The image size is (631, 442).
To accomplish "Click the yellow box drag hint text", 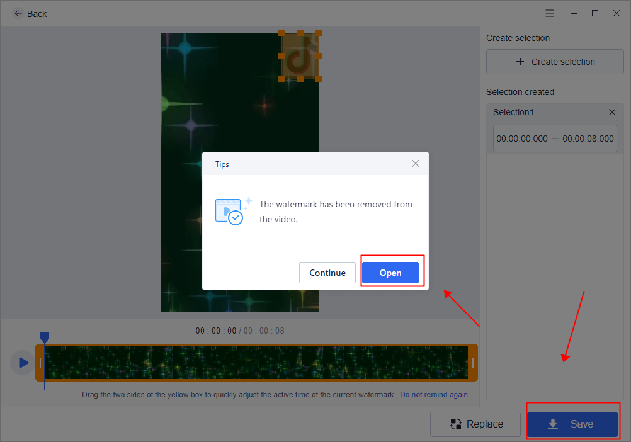I will click(237, 395).
